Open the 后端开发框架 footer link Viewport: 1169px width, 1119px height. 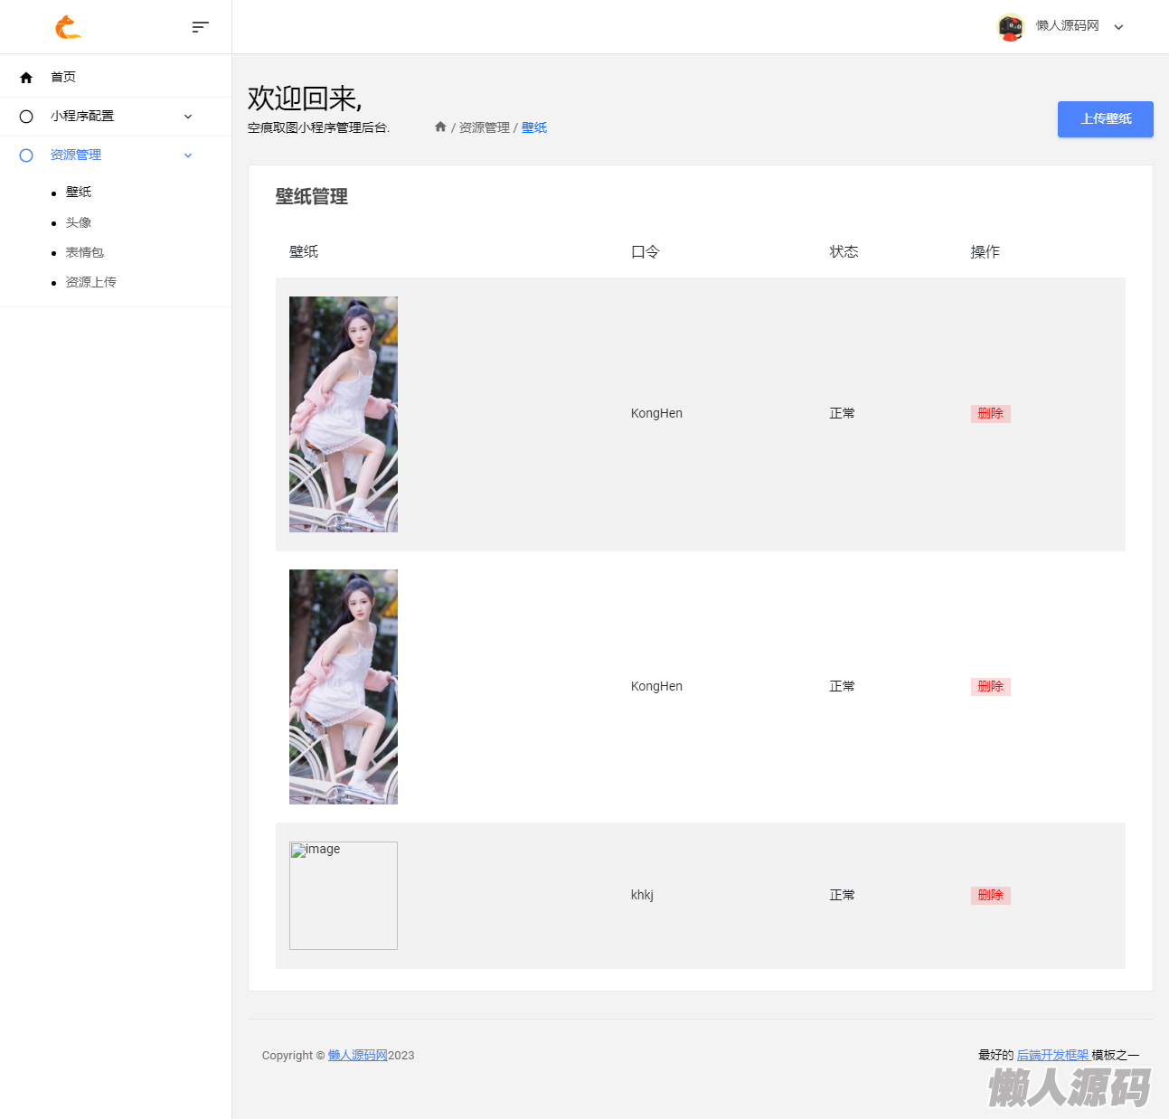tap(1052, 1055)
